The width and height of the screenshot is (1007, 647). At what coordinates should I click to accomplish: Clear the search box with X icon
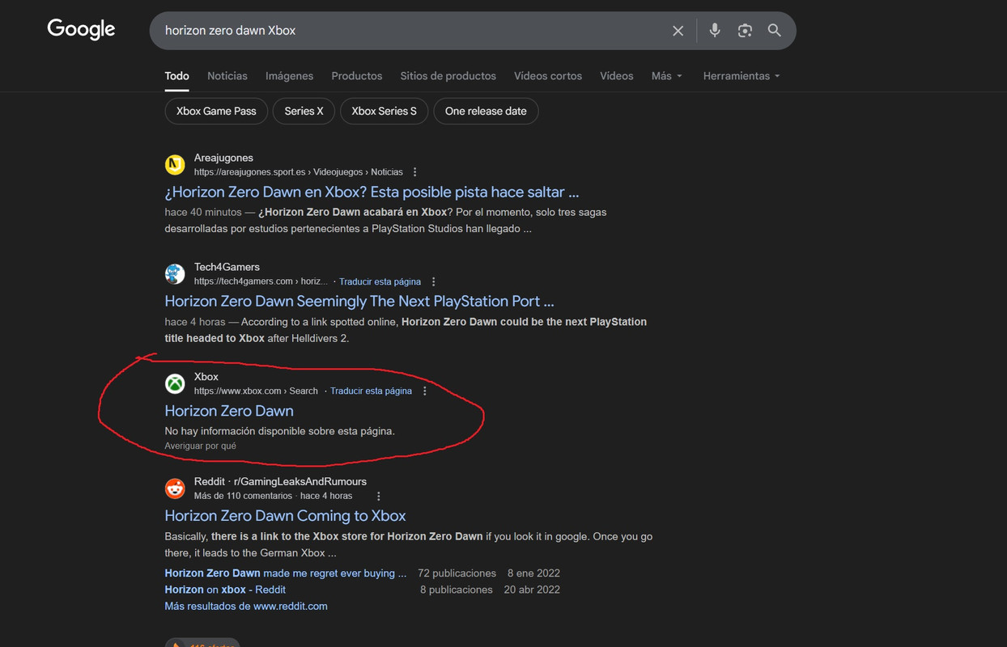(x=678, y=31)
